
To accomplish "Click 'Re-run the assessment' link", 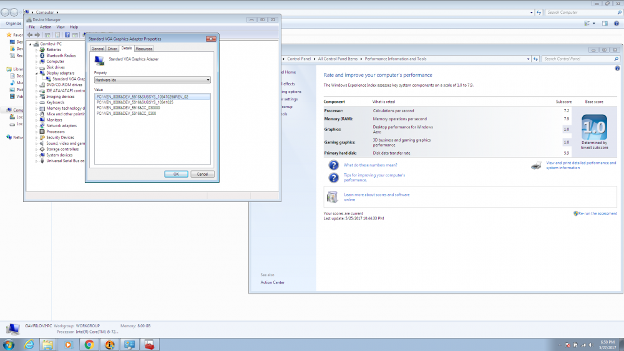I will pyautogui.click(x=597, y=213).
